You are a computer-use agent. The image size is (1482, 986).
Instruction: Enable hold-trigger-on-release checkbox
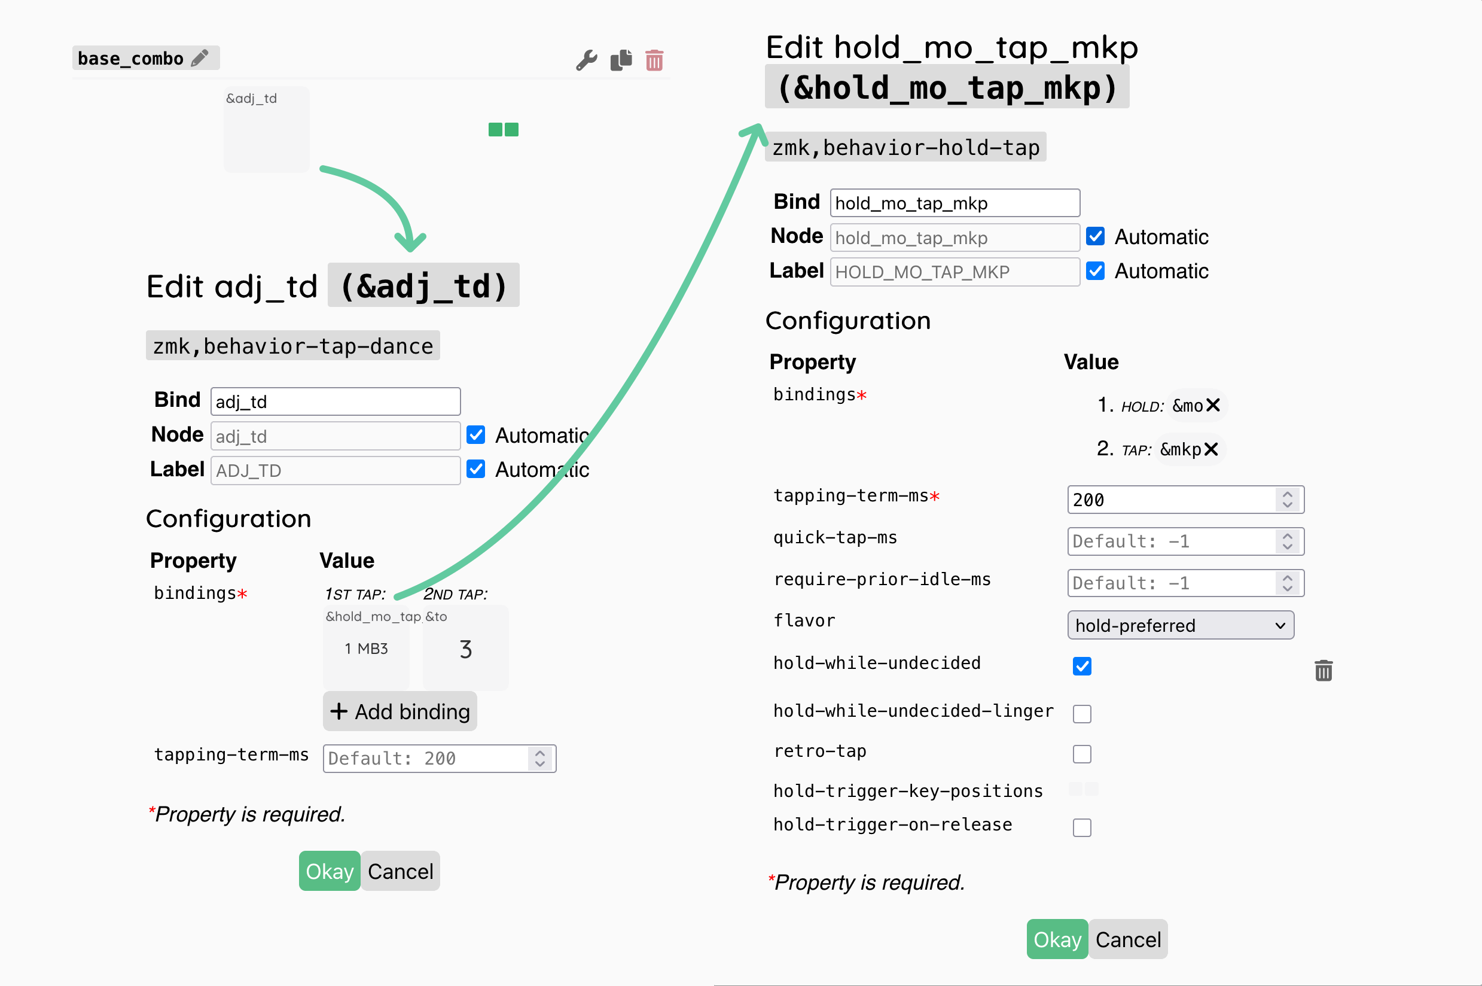(1082, 827)
